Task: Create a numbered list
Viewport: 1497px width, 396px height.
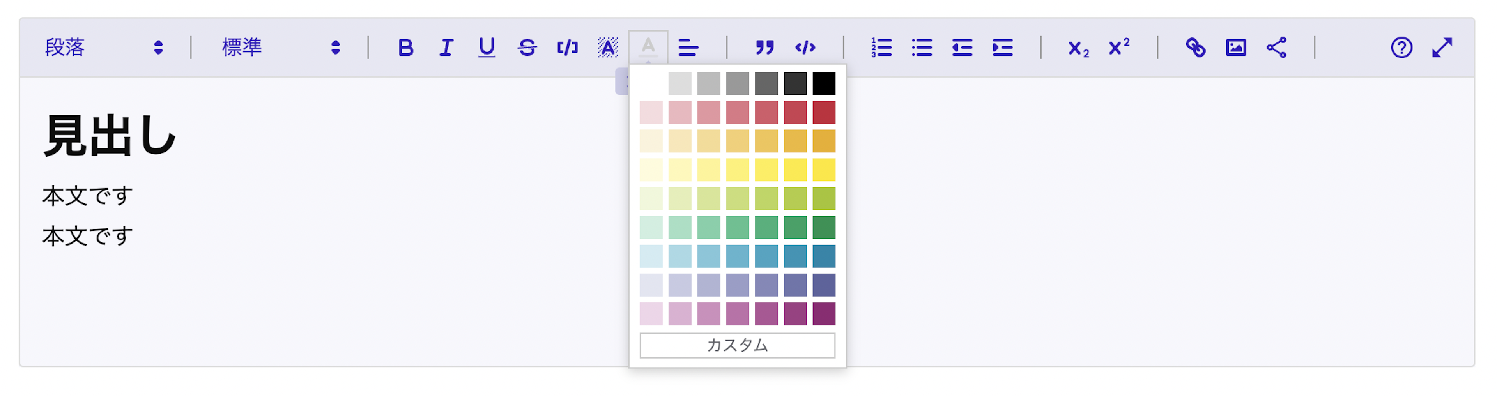Action: (x=881, y=47)
